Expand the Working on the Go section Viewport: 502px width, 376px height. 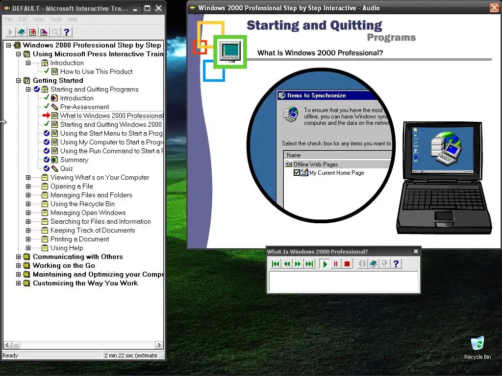pyautogui.click(x=19, y=265)
